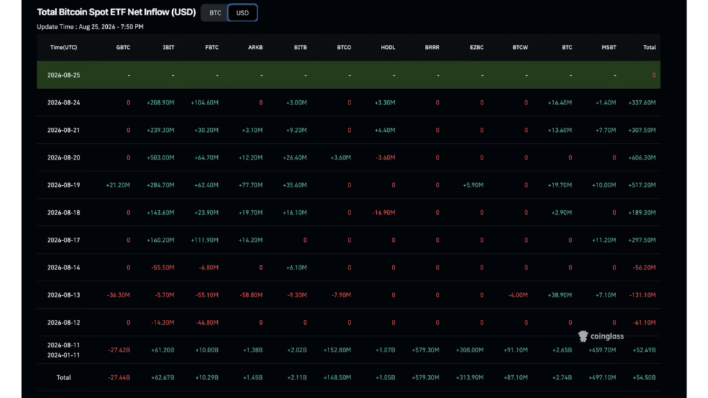This screenshot has height=398, width=708.
Task: Click the -131.10M total value
Action: pyautogui.click(x=642, y=295)
